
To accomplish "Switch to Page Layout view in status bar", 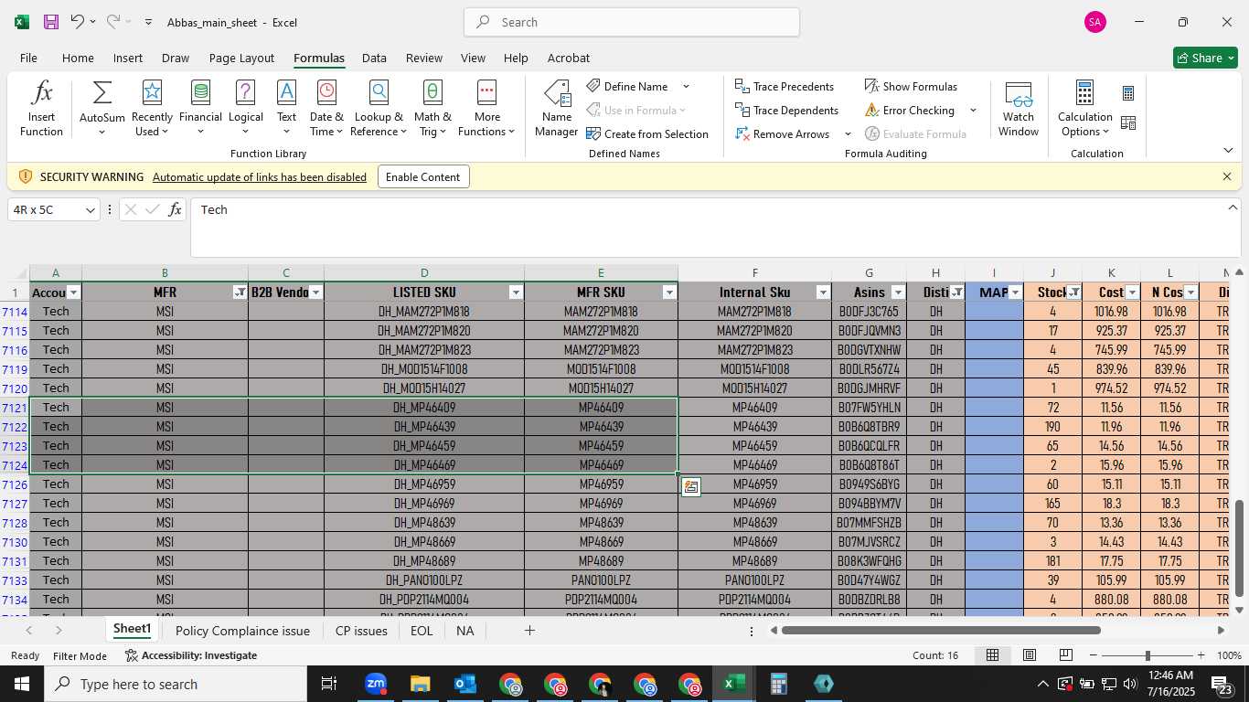I will pos(1030,655).
